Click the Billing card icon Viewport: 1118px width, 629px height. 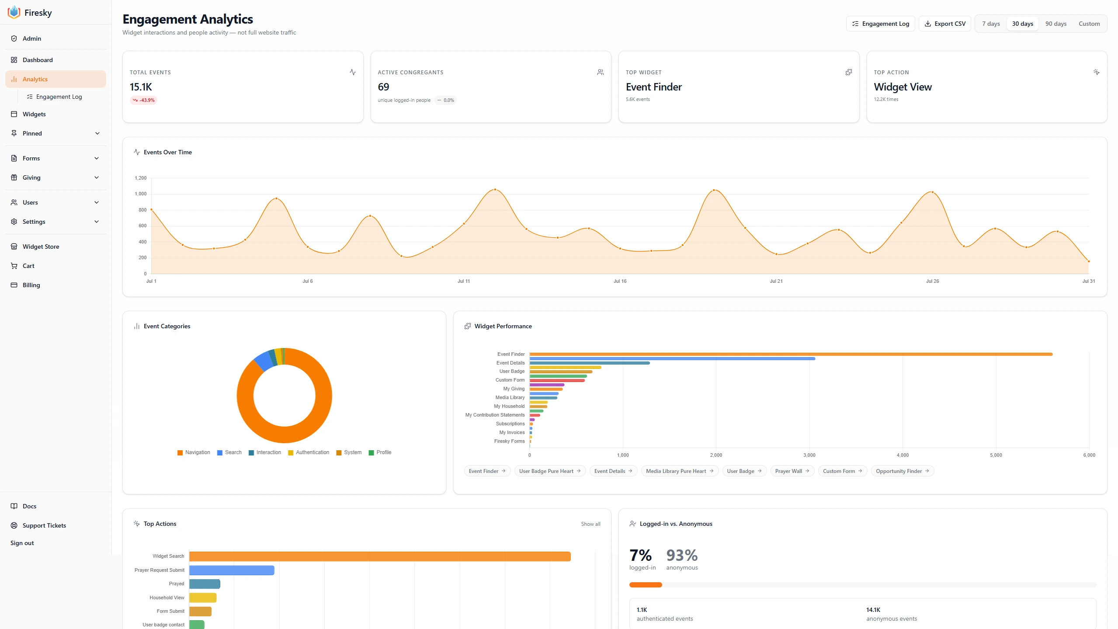coord(14,285)
